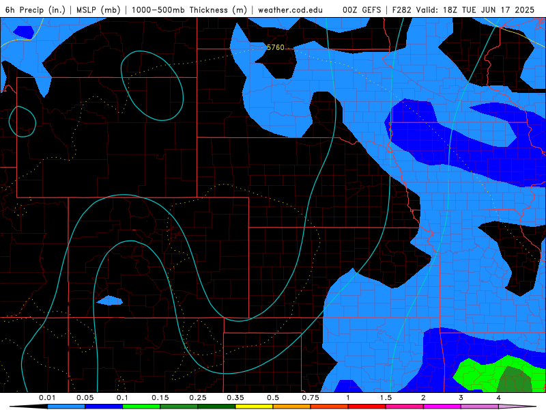Click the 'MSLP (mb)' header text
Viewport: 546px width, 410px height.
(98, 10)
